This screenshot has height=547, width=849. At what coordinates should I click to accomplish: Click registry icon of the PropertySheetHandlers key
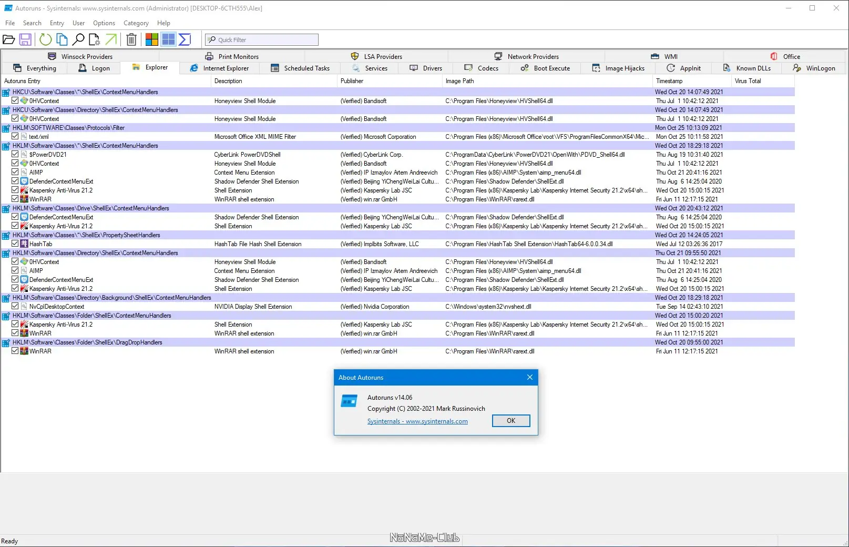[6, 235]
